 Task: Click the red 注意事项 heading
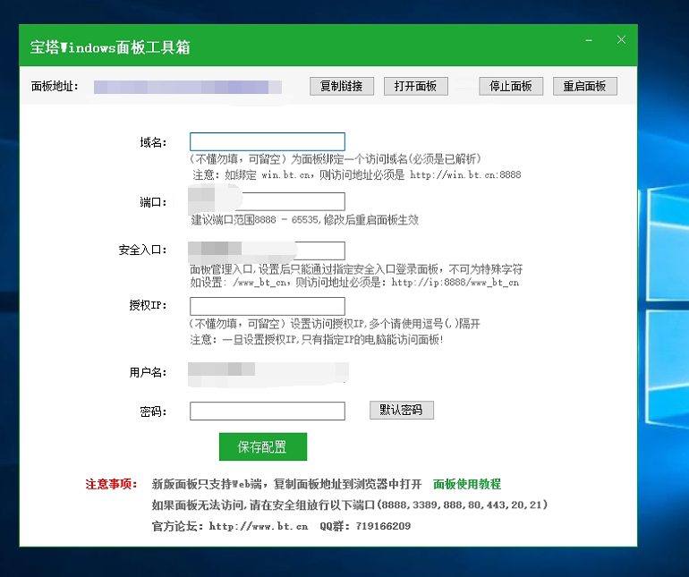(x=111, y=484)
